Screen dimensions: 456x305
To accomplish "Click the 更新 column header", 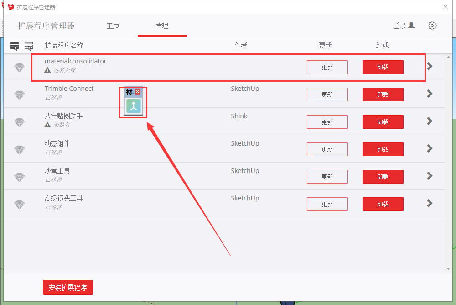I will [325, 46].
